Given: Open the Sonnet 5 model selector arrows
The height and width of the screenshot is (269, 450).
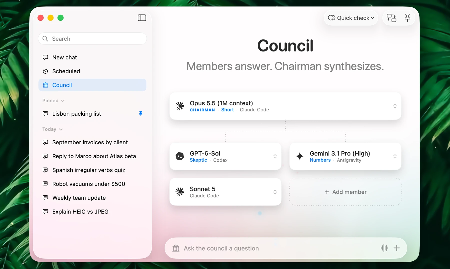Looking at the screenshot, I should click(275, 192).
